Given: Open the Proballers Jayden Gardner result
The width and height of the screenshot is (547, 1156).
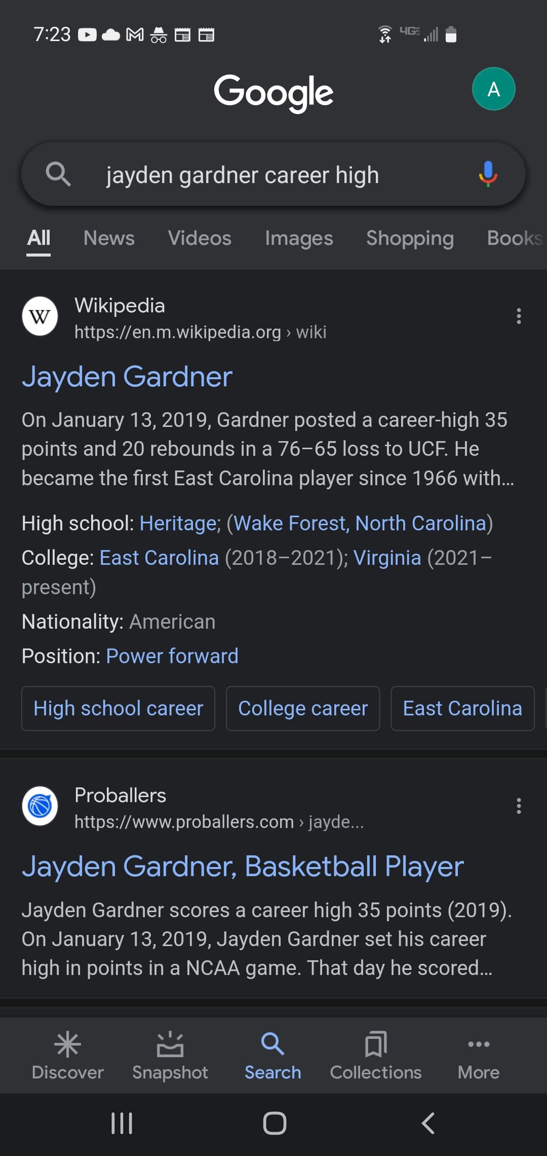Looking at the screenshot, I should pos(243,866).
